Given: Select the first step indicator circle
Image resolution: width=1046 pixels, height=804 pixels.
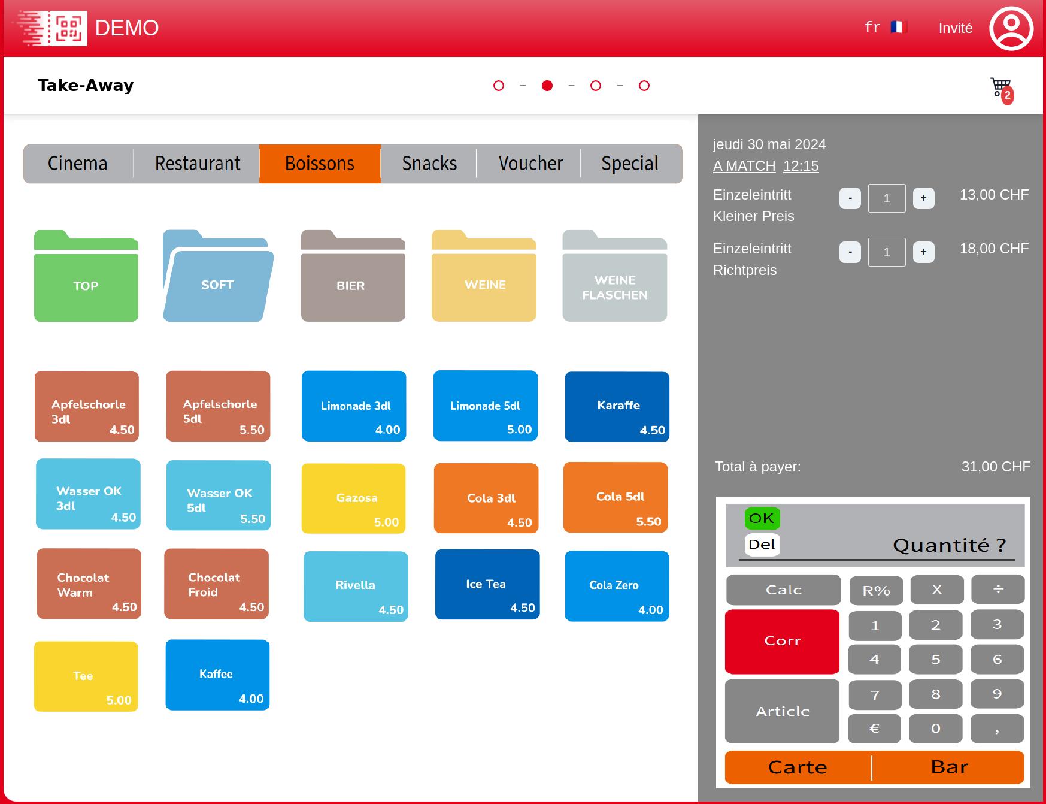Looking at the screenshot, I should pyautogui.click(x=498, y=86).
